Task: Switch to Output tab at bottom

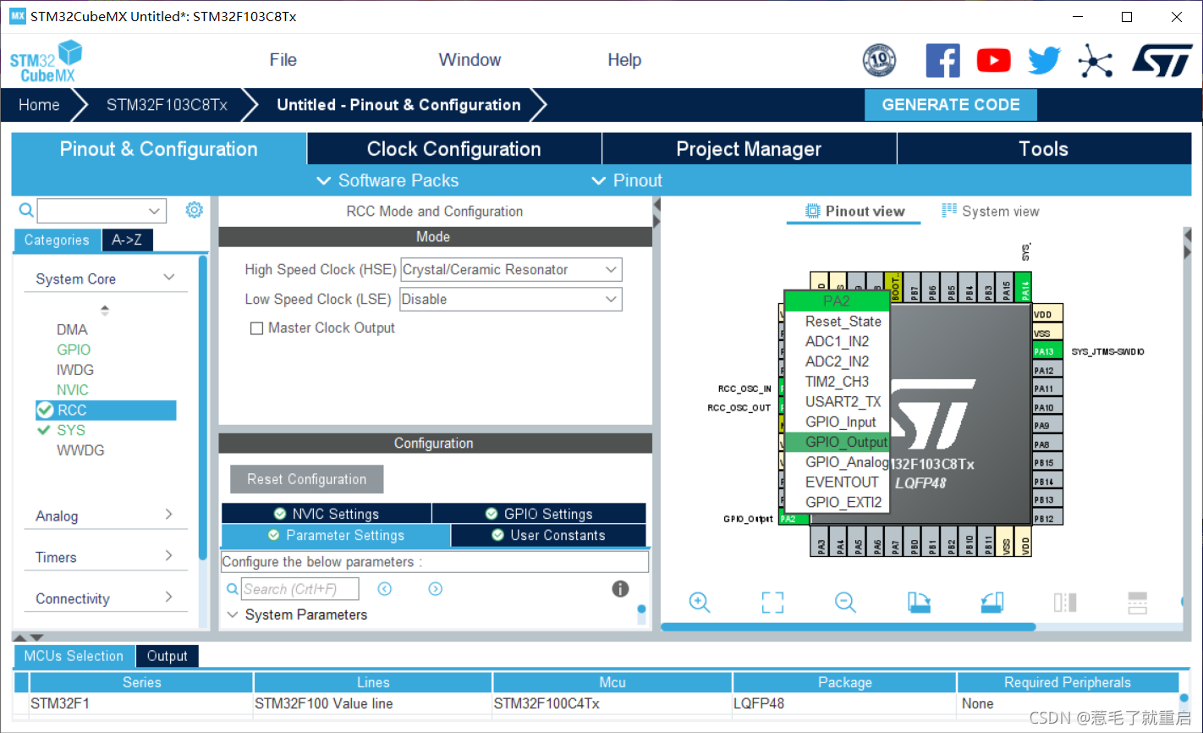Action: 167,656
